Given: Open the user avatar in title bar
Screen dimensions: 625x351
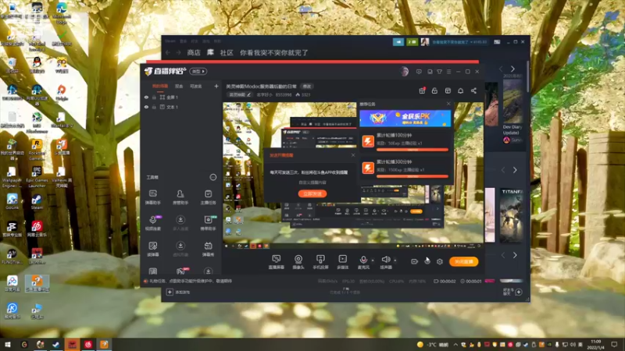Looking at the screenshot, I should coord(404,72).
